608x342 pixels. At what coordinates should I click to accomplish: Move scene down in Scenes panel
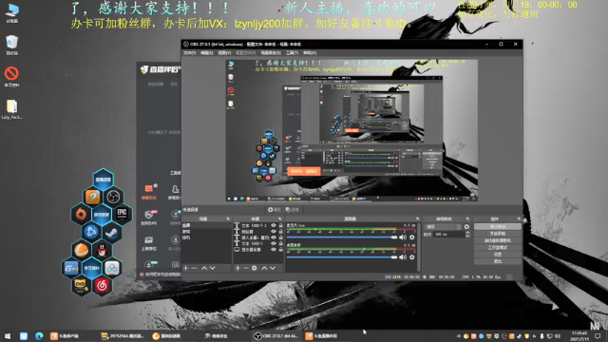(213, 268)
